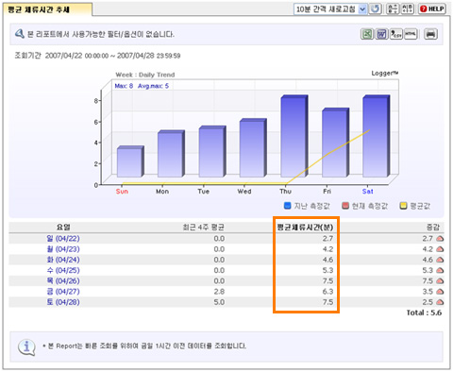The image size is (453, 372).
Task: Open the 수 (04/25) day link
Action: point(63,270)
